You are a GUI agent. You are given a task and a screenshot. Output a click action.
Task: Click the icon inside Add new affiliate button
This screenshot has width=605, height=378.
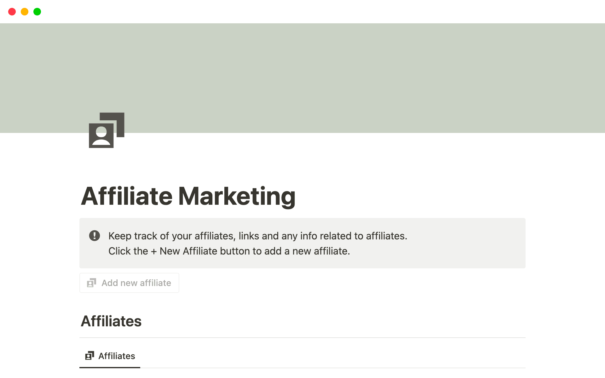pyautogui.click(x=91, y=283)
